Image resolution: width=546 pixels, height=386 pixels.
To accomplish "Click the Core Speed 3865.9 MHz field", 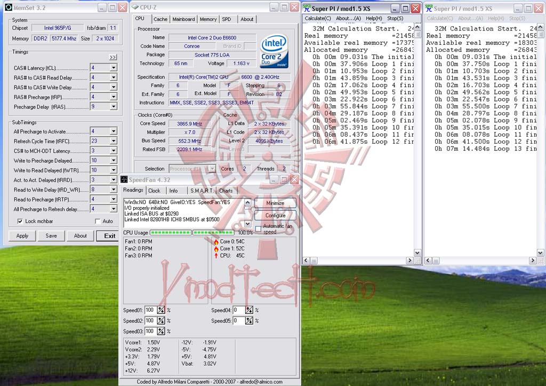I will click(x=190, y=124).
